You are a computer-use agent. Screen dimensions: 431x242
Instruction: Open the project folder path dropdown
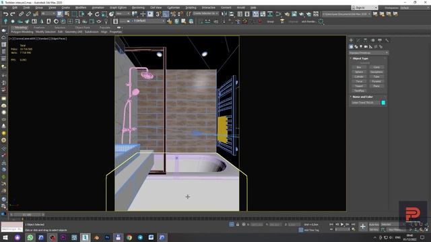pos(346,13)
